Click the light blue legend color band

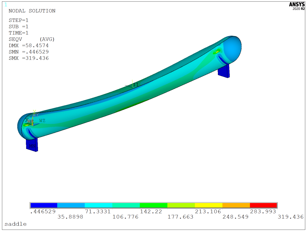pos(71,205)
